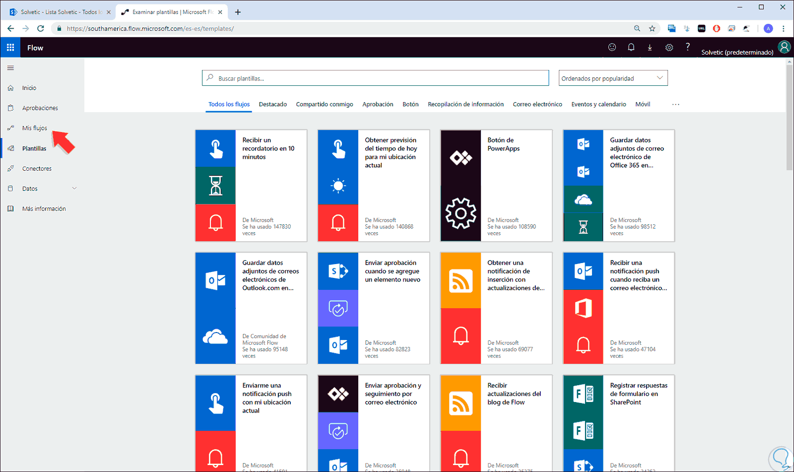
Task: Open notifications bell in Flow header
Action: [x=631, y=47]
